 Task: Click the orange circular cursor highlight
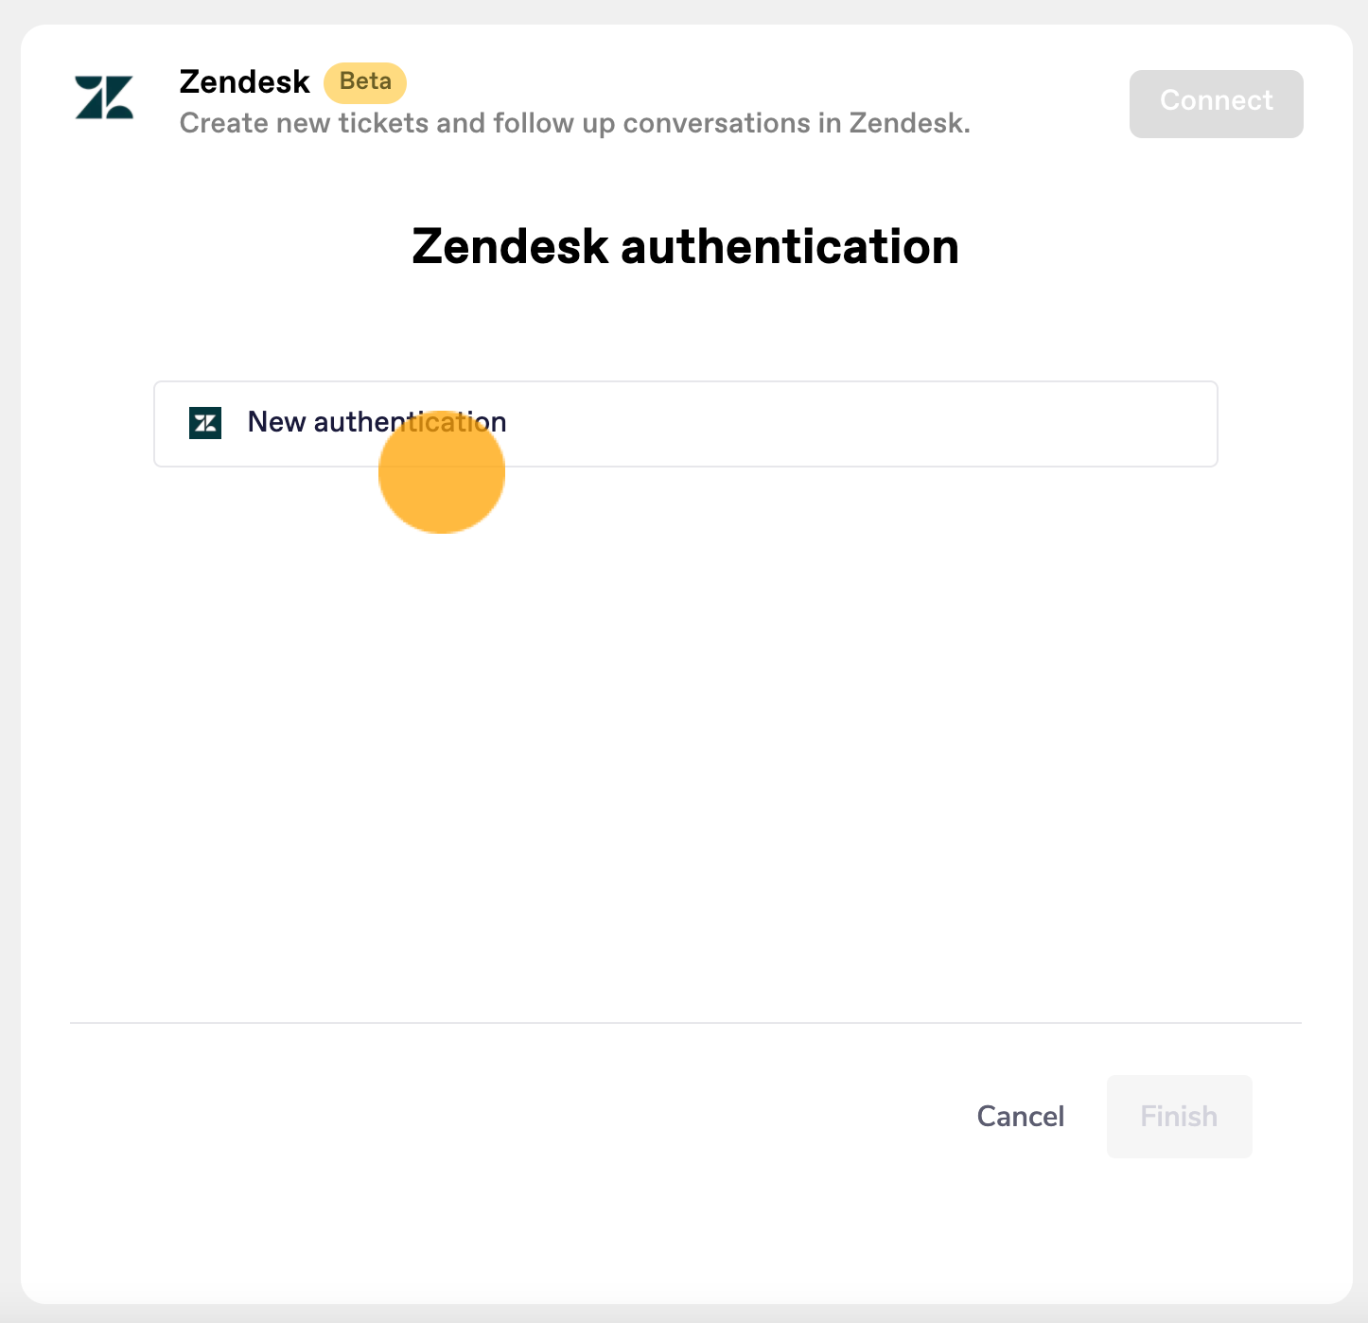tap(442, 471)
